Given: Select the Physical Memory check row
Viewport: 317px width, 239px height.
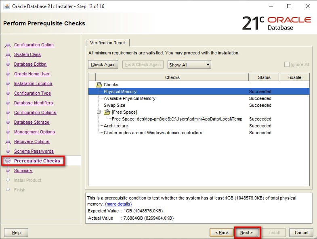Looking at the screenshot, I should (199, 91).
